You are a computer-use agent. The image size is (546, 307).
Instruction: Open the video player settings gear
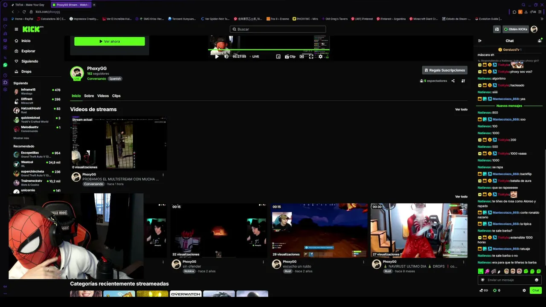pyautogui.click(x=321, y=56)
